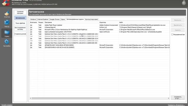
Task: Sort by the Файл column header
Action: pyautogui.click(x=144, y=22)
